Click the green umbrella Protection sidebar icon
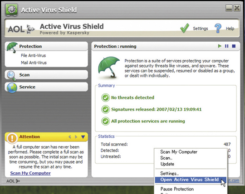The width and height of the screenshot is (245, 194). pyautogui.click(x=12, y=47)
